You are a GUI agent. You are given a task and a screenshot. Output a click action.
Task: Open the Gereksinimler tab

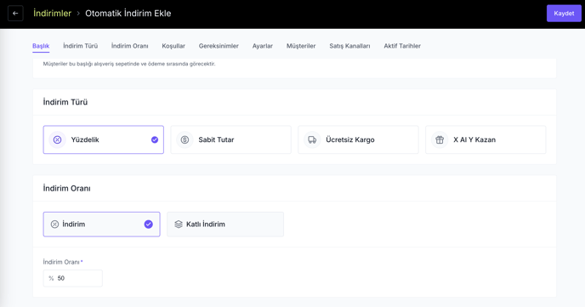(x=219, y=46)
